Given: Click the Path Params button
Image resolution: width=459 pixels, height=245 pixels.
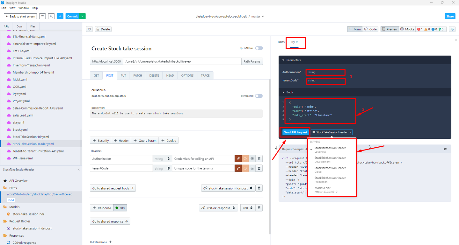Looking at the screenshot, I should click(252, 61).
